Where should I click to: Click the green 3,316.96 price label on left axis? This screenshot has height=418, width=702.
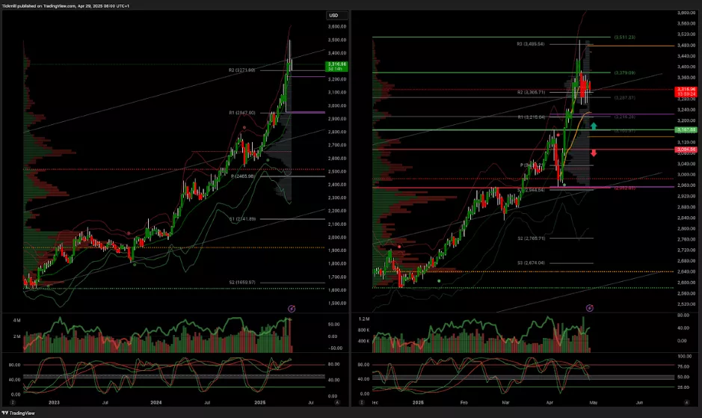click(x=335, y=67)
